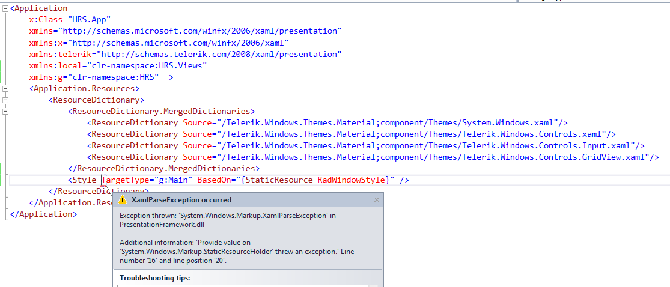Click the "XamlParseException occurred" title
The image size is (670, 287).
point(181,200)
